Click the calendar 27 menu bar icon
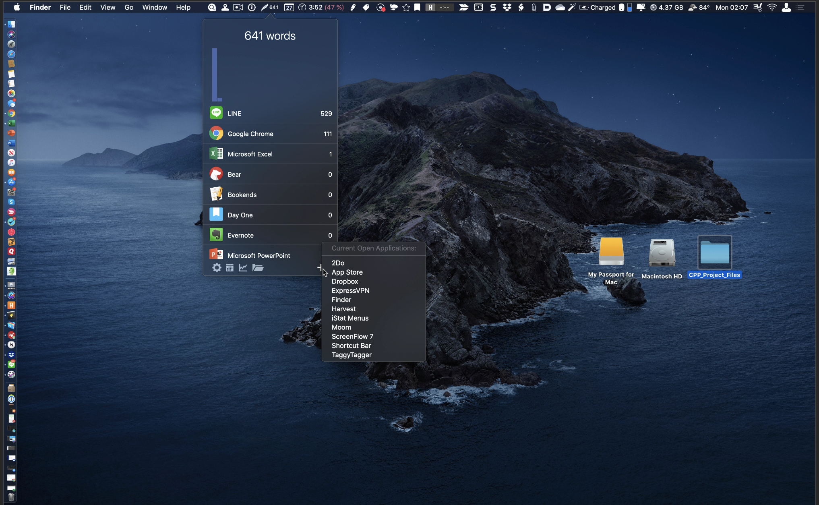 289,7
